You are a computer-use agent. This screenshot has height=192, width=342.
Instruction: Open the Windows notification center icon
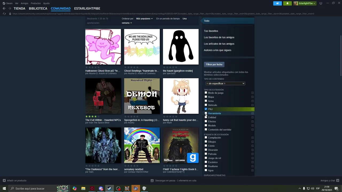click(x=336, y=189)
